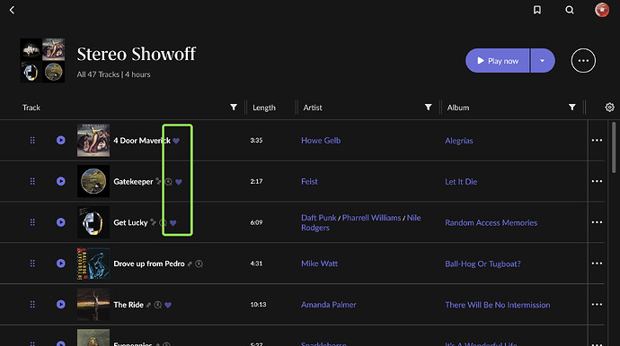This screenshot has height=346, width=620.
Task: Grab drag handle for 4 Door Maverick
Action: (32, 140)
